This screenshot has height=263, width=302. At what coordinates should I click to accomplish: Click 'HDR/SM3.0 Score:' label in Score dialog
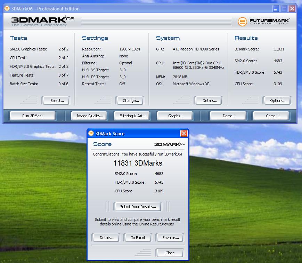coord(130,182)
